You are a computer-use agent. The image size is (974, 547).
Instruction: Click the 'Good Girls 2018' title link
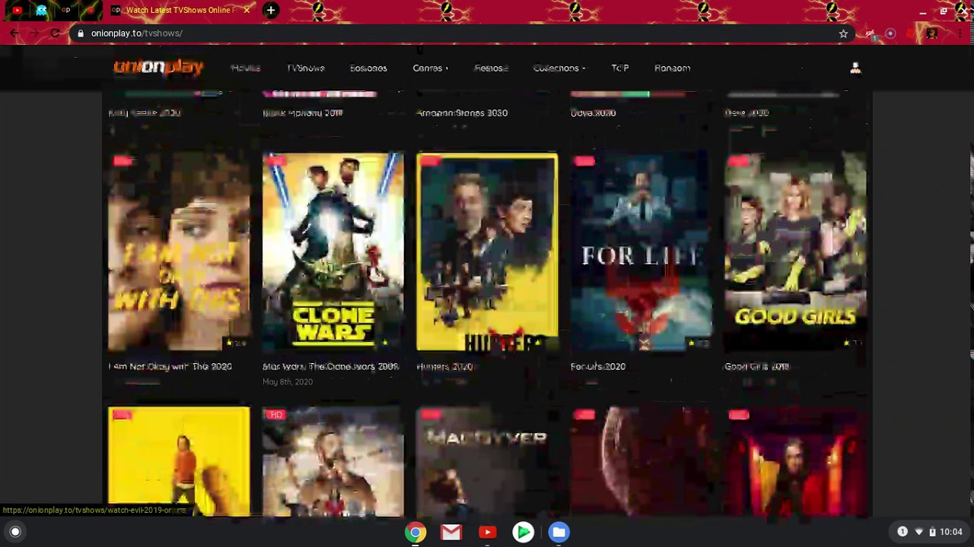(x=756, y=366)
